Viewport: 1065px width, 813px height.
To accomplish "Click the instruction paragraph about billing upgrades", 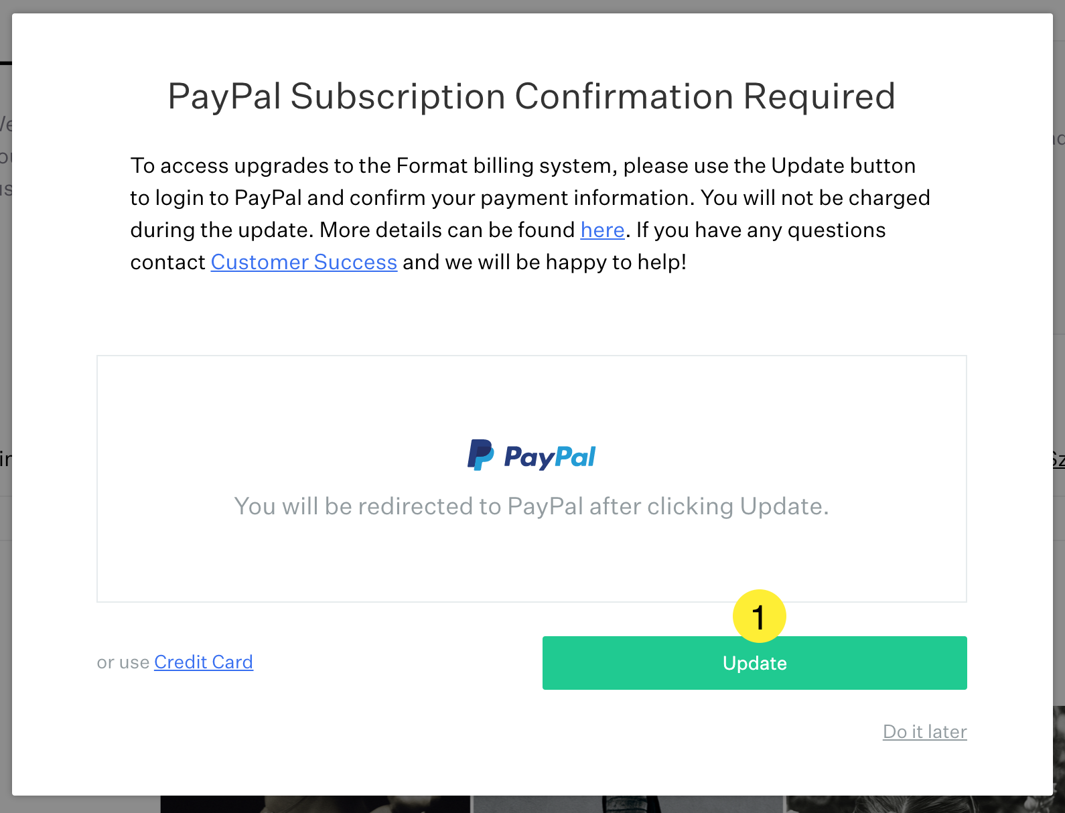I will pos(529,214).
